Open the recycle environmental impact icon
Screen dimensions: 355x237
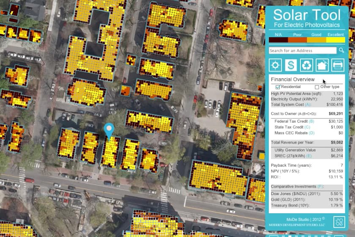pos(306,65)
